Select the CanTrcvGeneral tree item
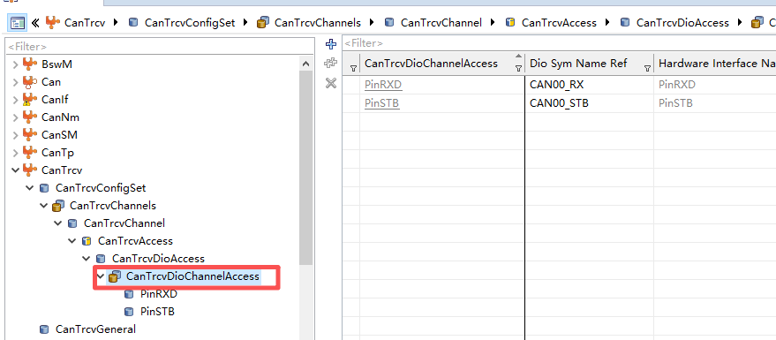This screenshot has height=340, width=776. [95, 329]
